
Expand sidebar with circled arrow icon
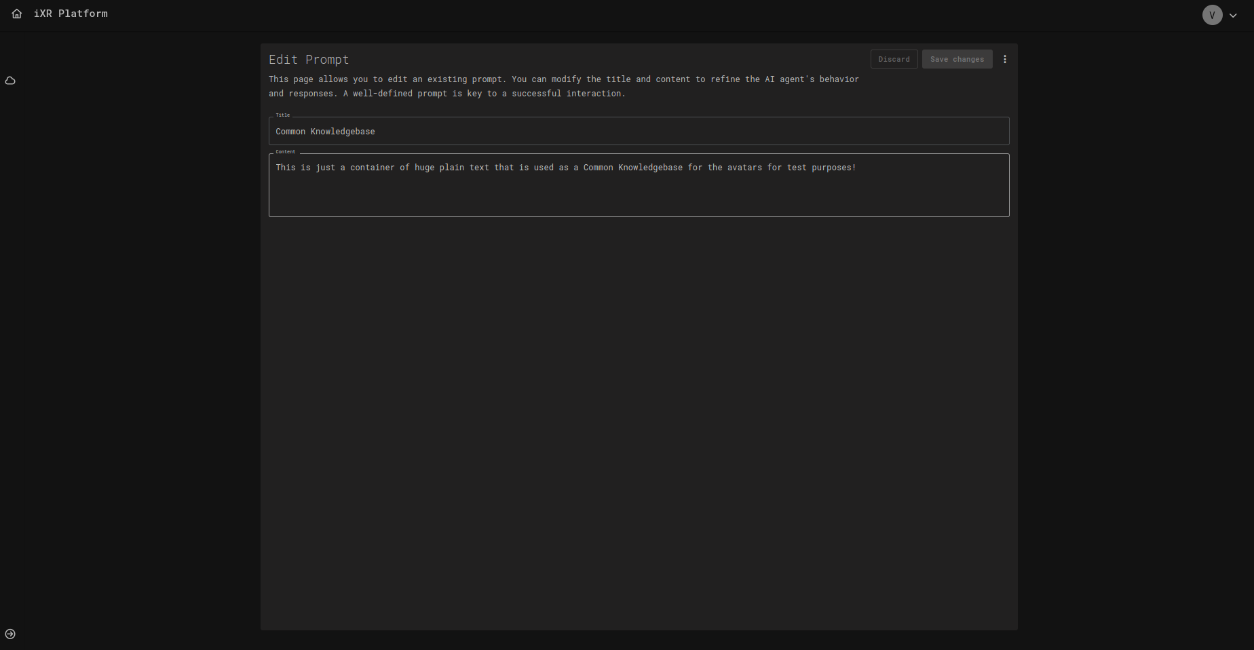pyautogui.click(x=10, y=634)
